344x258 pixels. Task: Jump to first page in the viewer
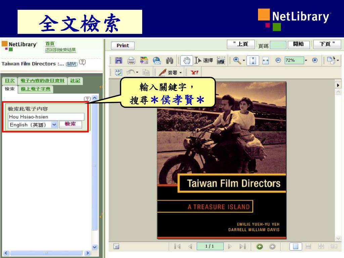pyautogui.click(x=177, y=247)
